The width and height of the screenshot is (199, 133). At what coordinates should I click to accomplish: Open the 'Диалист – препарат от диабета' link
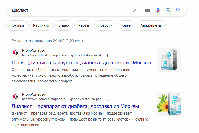[75, 107]
